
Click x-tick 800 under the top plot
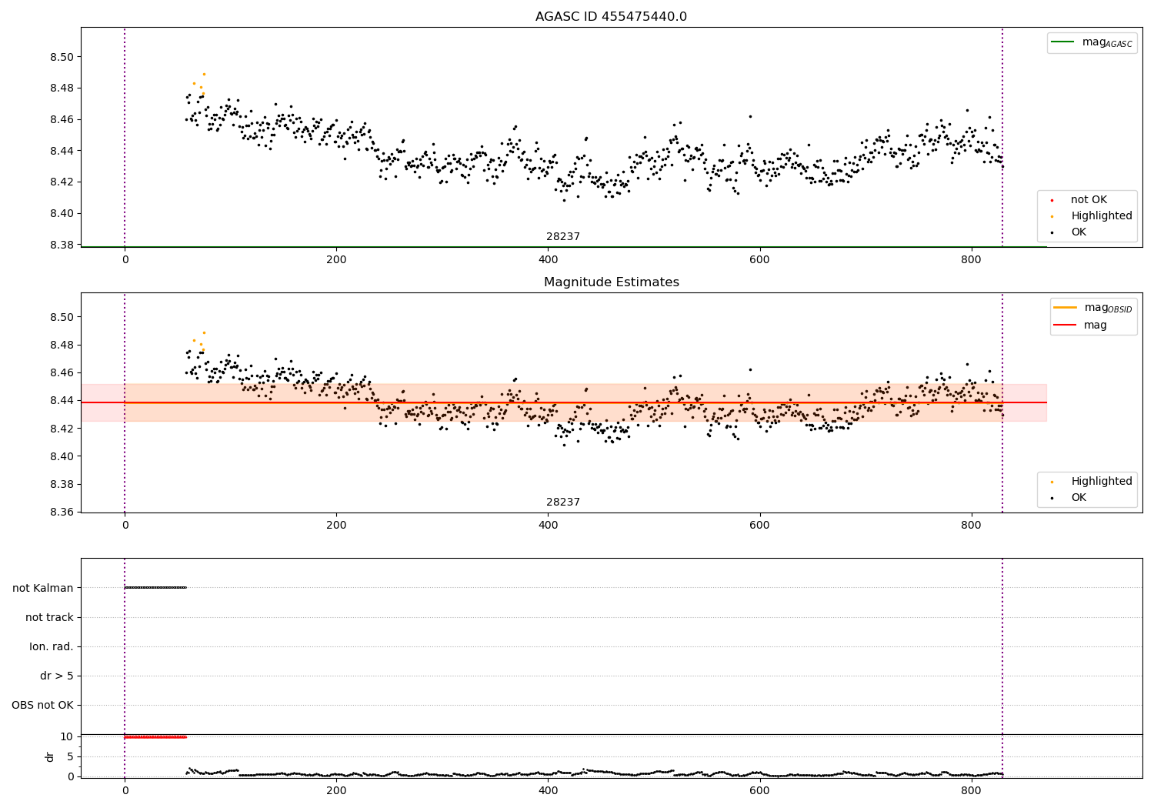pyautogui.click(x=971, y=260)
